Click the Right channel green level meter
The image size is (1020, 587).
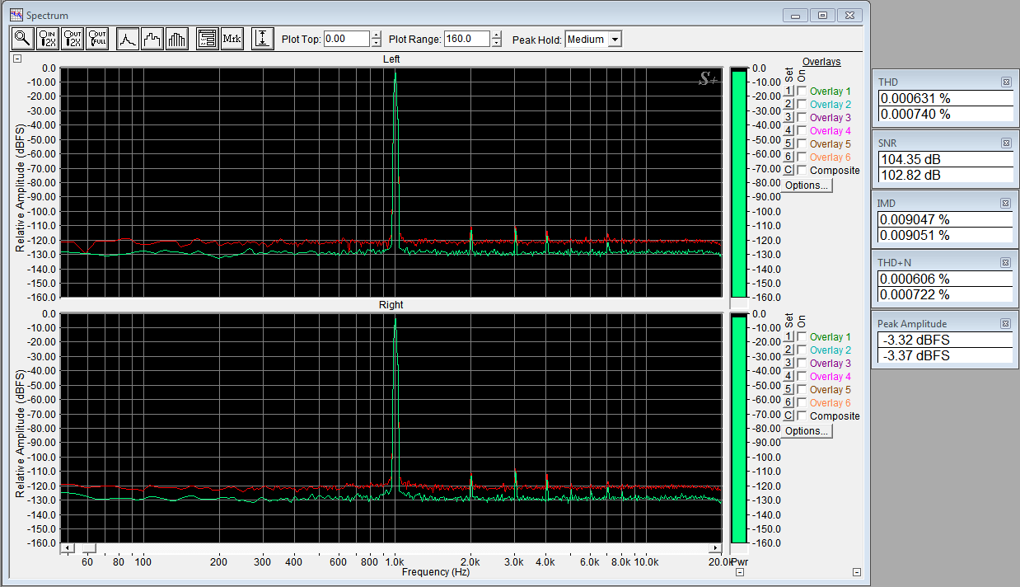[x=738, y=429]
